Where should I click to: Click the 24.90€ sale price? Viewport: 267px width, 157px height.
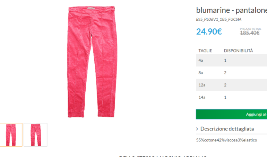209,31
